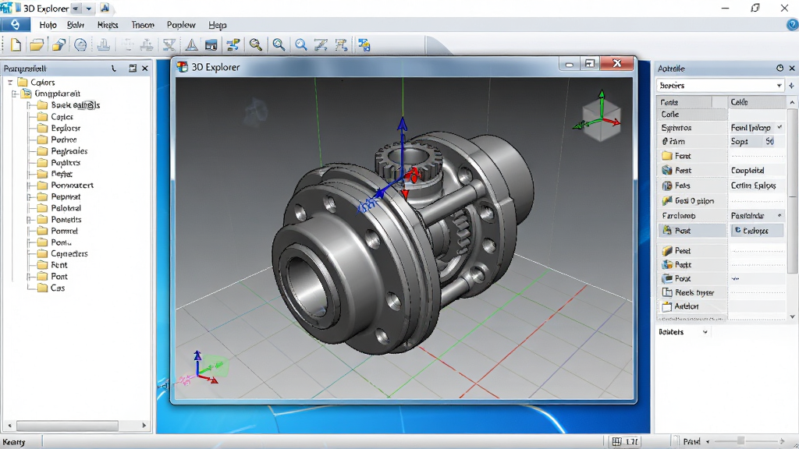
Task: Click the Z-shaped toolbar icon after magnifiers
Action: click(321, 44)
